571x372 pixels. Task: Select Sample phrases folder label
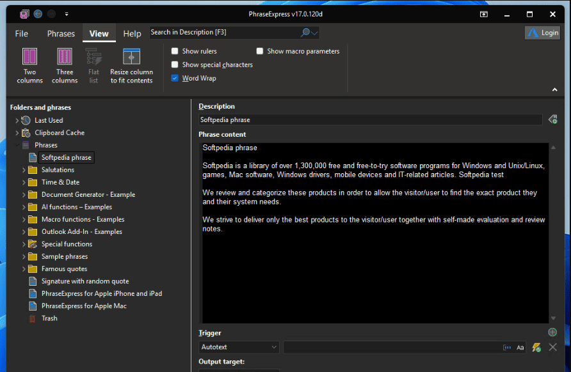click(x=65, y=256)
